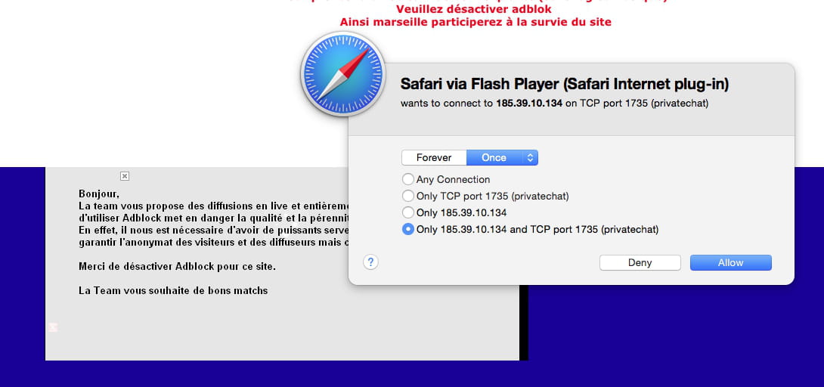Click the small broken image icon in the grey panel
The image size is (824, 387).
click(53, 327)
